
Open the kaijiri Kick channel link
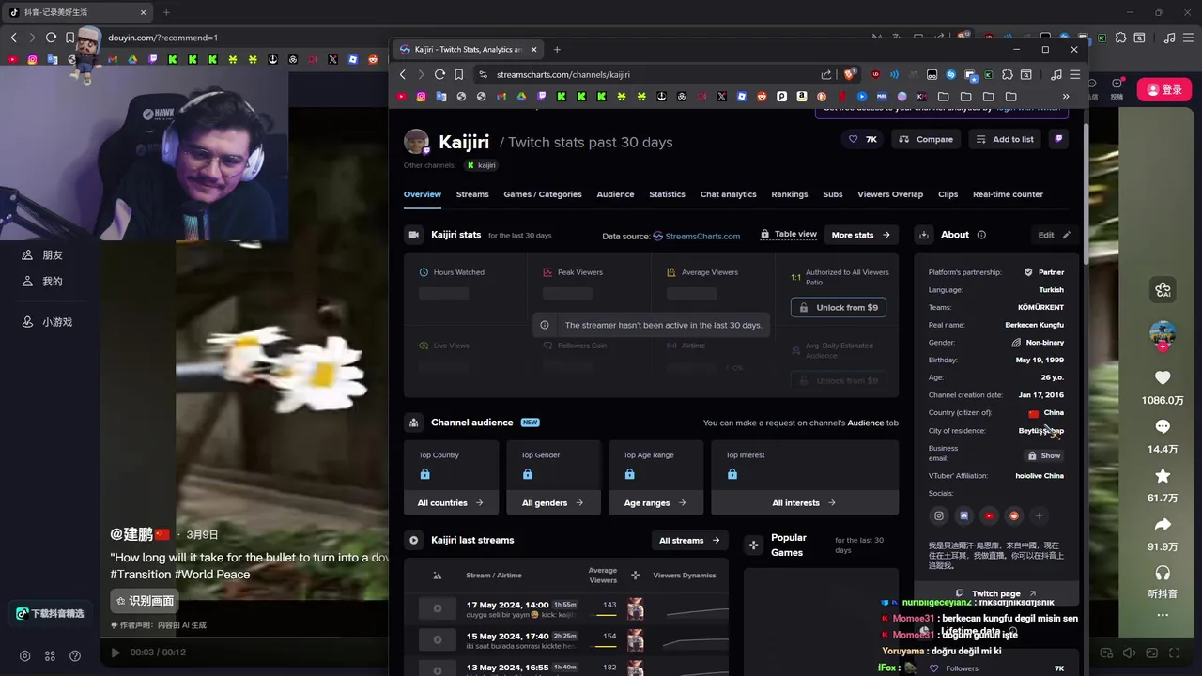coord(481,165)
